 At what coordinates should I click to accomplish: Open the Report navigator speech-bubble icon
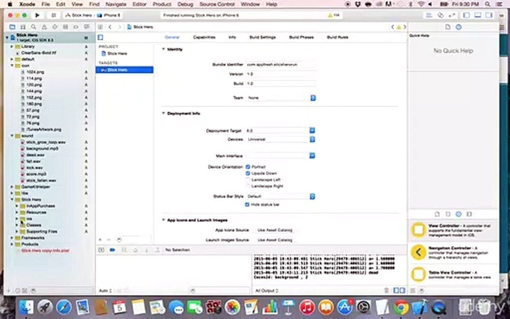click(x=86, y=27)
